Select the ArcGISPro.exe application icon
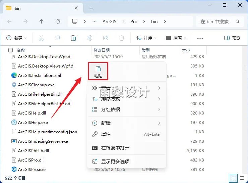Image resolution: width=248 pixels, height=183 pixels. (x=14, y=169)
